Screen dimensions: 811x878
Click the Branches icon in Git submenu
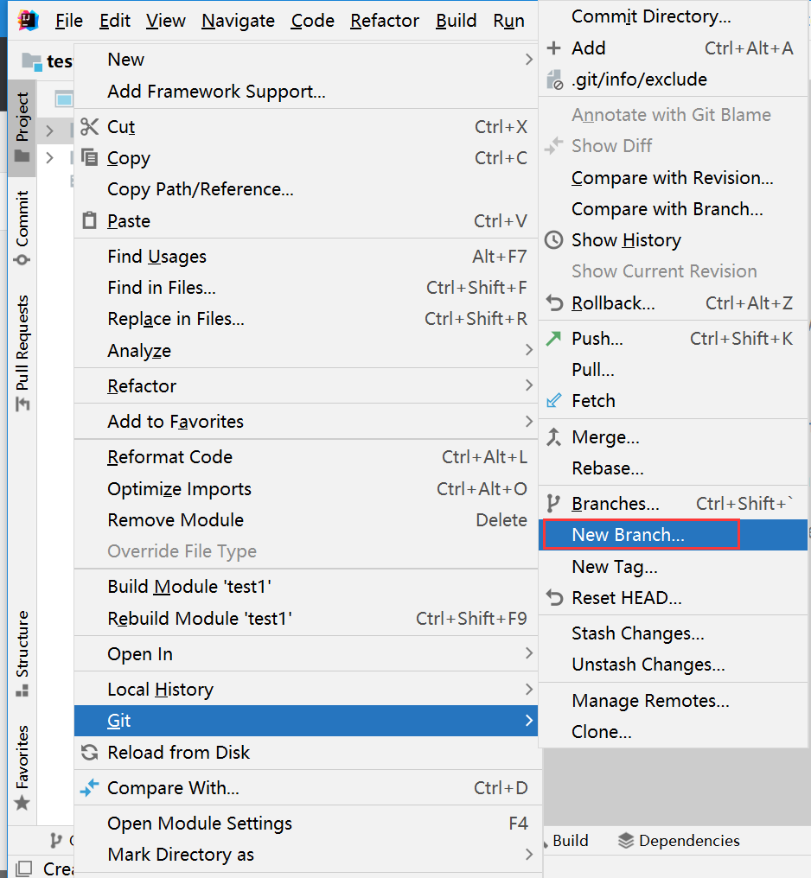click(553, 504)
